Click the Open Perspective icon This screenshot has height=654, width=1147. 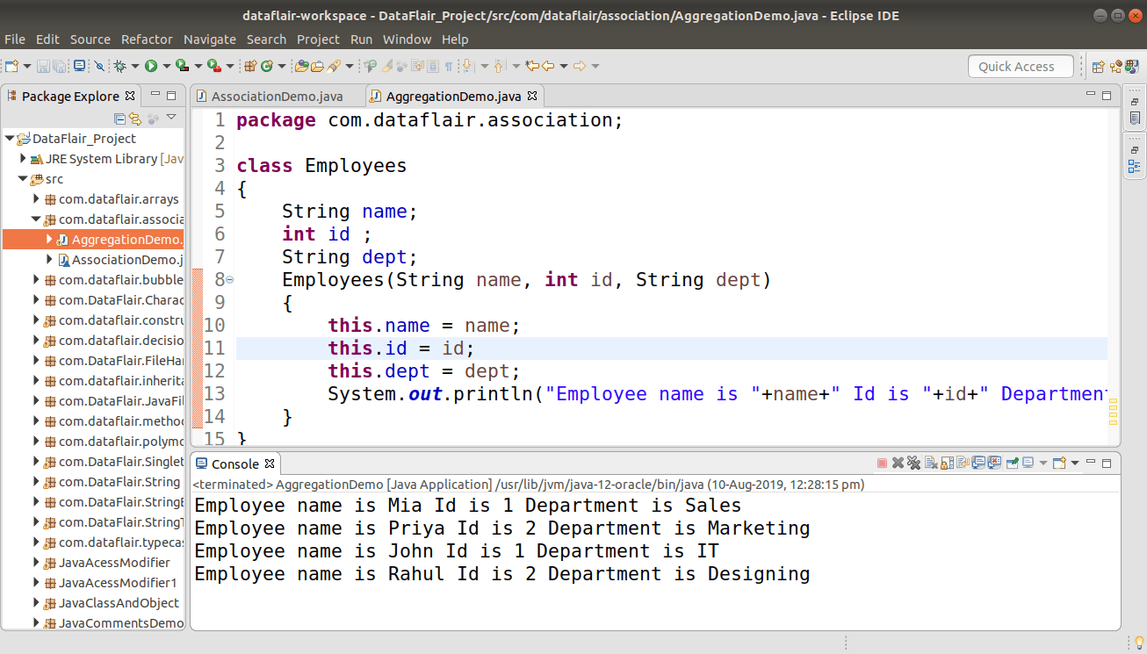point(1098,66)
